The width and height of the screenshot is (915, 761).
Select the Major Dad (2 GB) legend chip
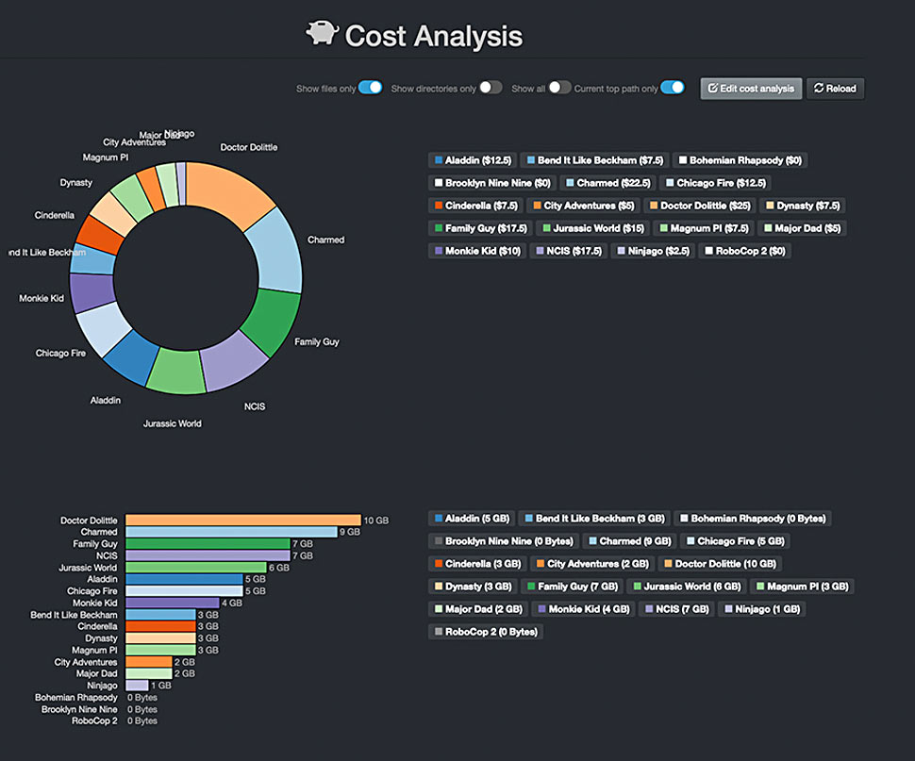tap(478, 609)
